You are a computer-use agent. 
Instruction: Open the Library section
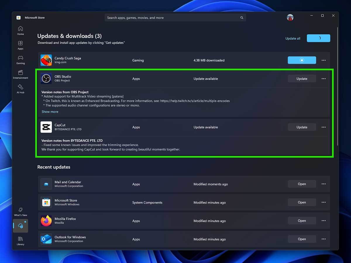20,240
